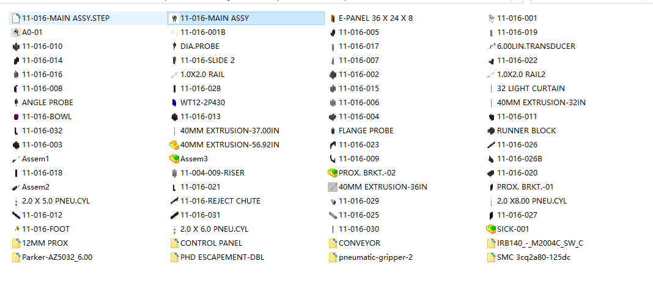Select the 11-016-018 file name
The image size is (653, 291).
pos(42,173)
